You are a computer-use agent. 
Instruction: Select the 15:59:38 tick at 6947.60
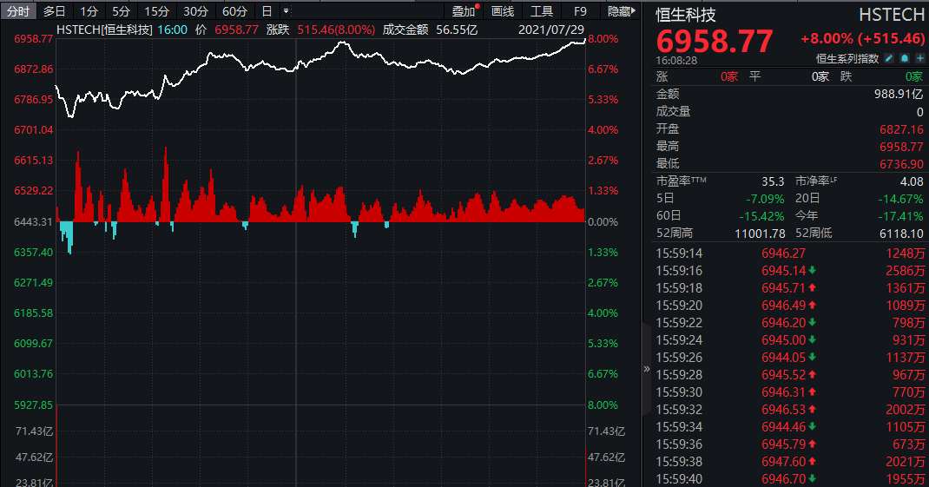click(790, 462)
